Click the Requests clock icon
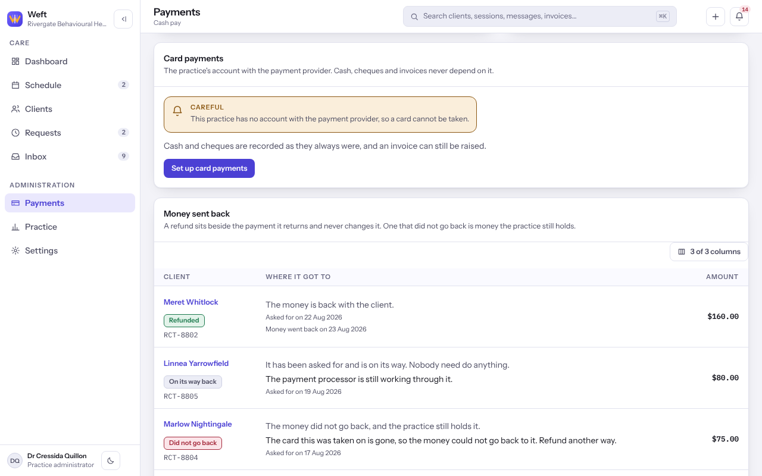The width and height of the screenshot is (762, 476). [x=15, y=133]
